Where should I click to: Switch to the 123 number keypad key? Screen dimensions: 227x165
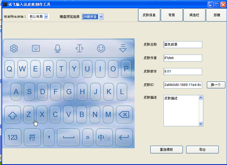(x=13, y=137)
